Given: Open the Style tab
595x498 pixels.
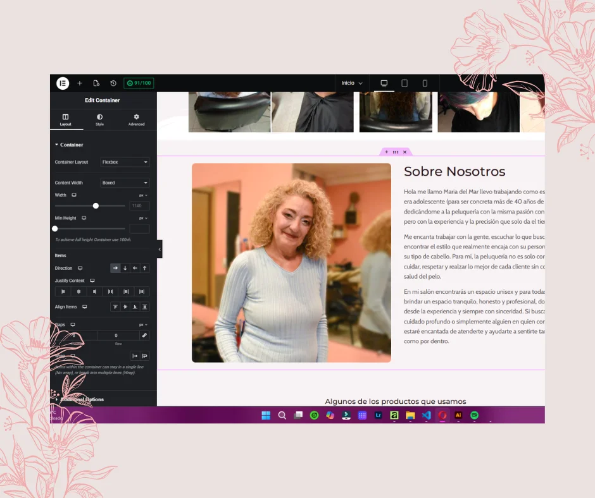Looking at the screenshot, I should [x=100, y=120].
